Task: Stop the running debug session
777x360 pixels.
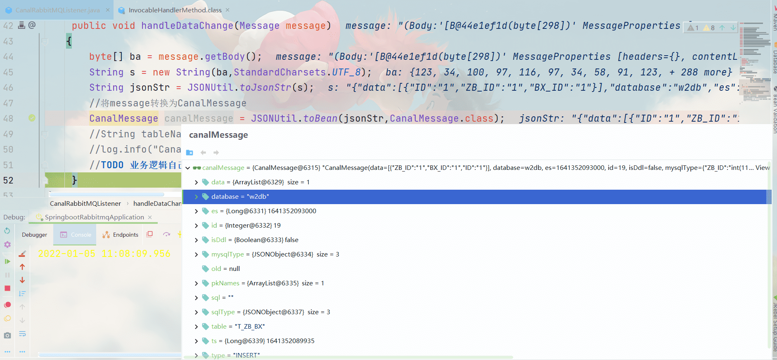Action: [x=7, y=288]
